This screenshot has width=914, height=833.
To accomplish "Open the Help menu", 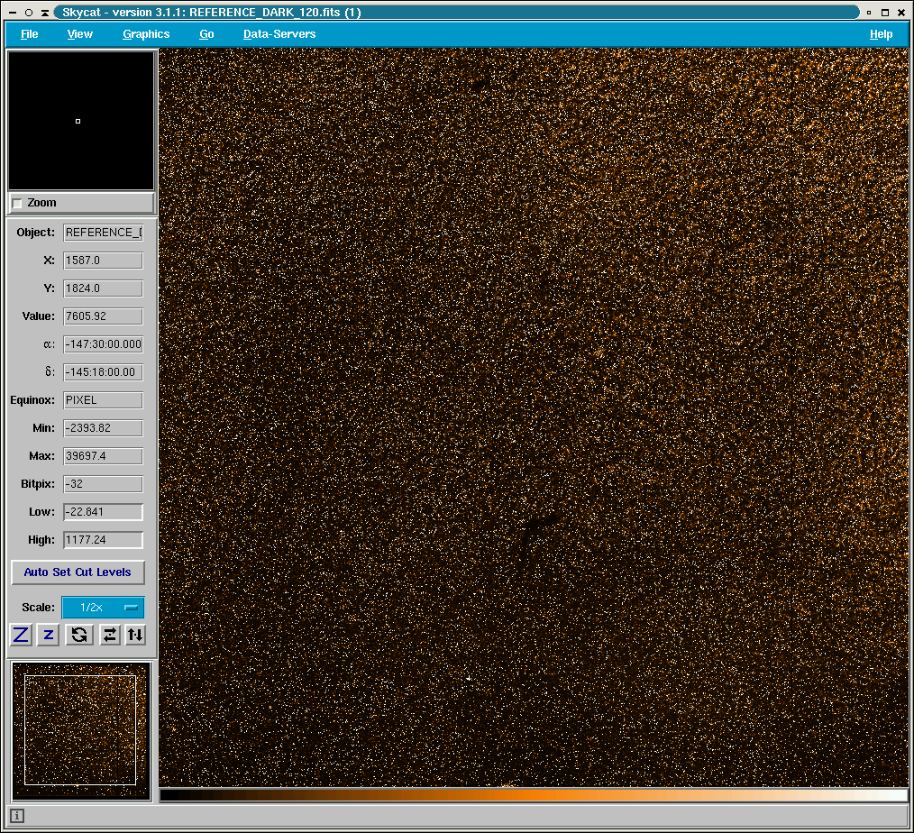I will 881,34.
